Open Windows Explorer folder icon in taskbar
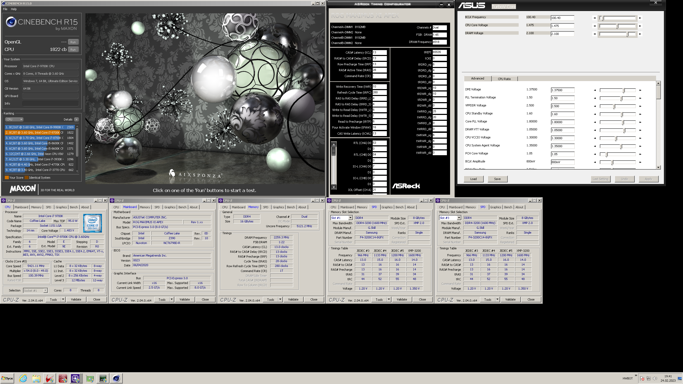This screenshot has width=683, height=384. [36, 378]
